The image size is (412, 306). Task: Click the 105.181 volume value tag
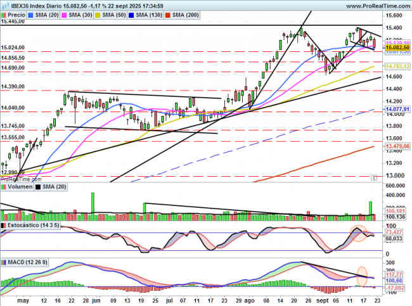pos(396,211)
